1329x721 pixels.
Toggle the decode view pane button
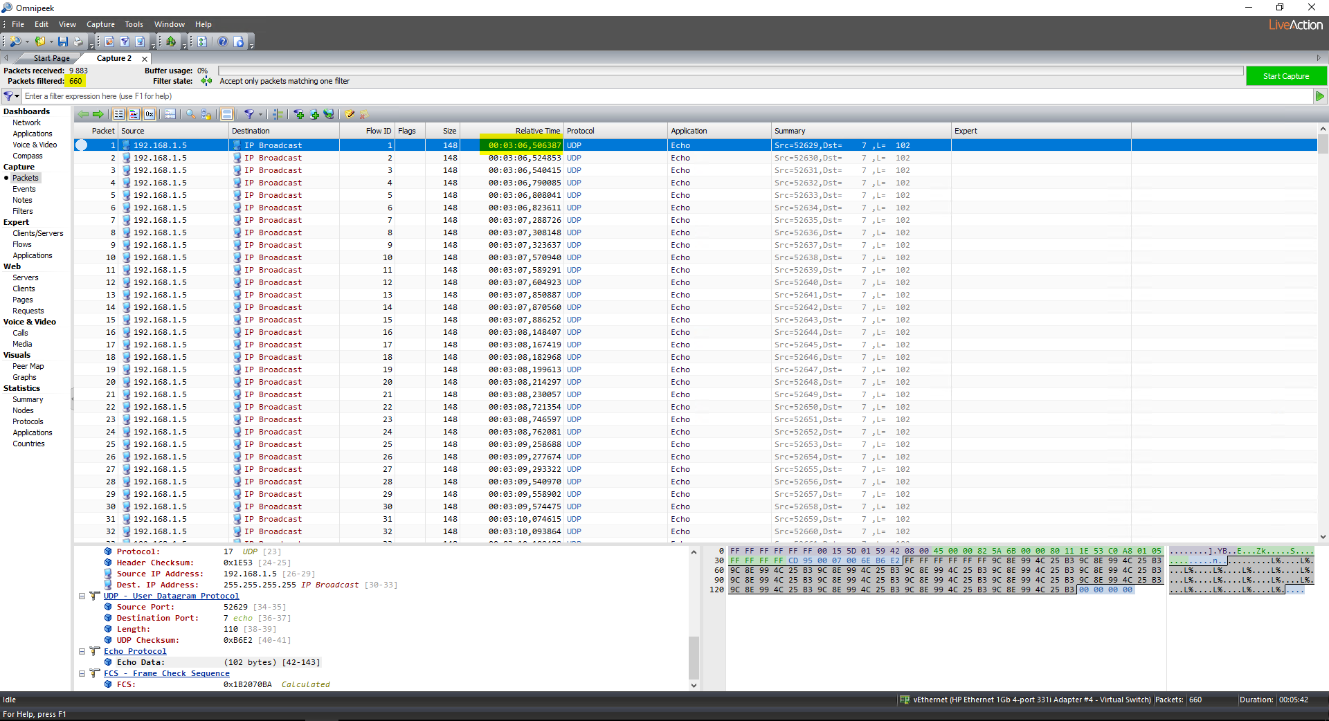(134, 114)
